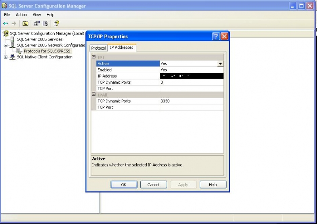Click the Back arrow in the toolbar

pyautogui.click(x=6, y=23)
